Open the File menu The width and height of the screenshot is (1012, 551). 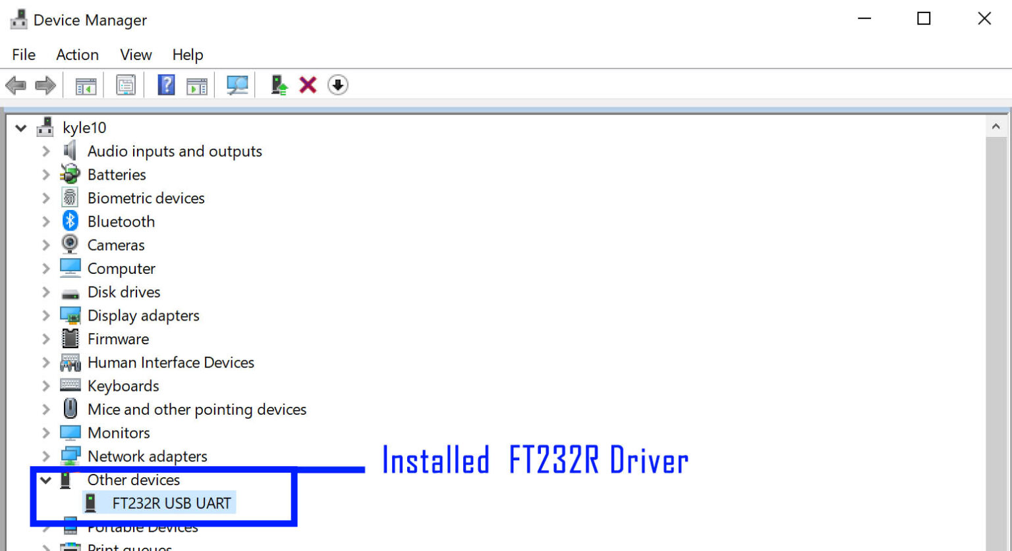[x=23, y=55]
